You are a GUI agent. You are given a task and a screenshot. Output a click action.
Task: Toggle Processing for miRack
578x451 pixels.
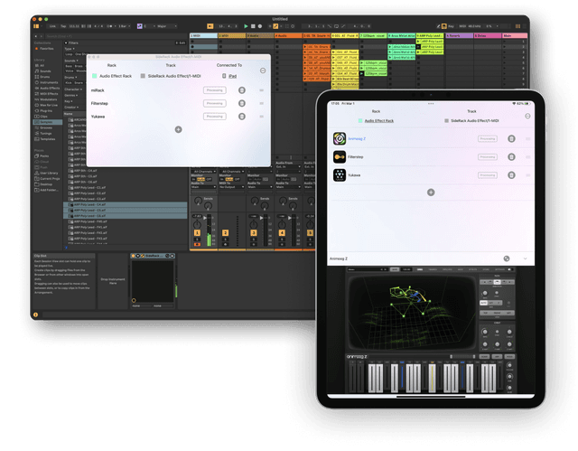214,91
